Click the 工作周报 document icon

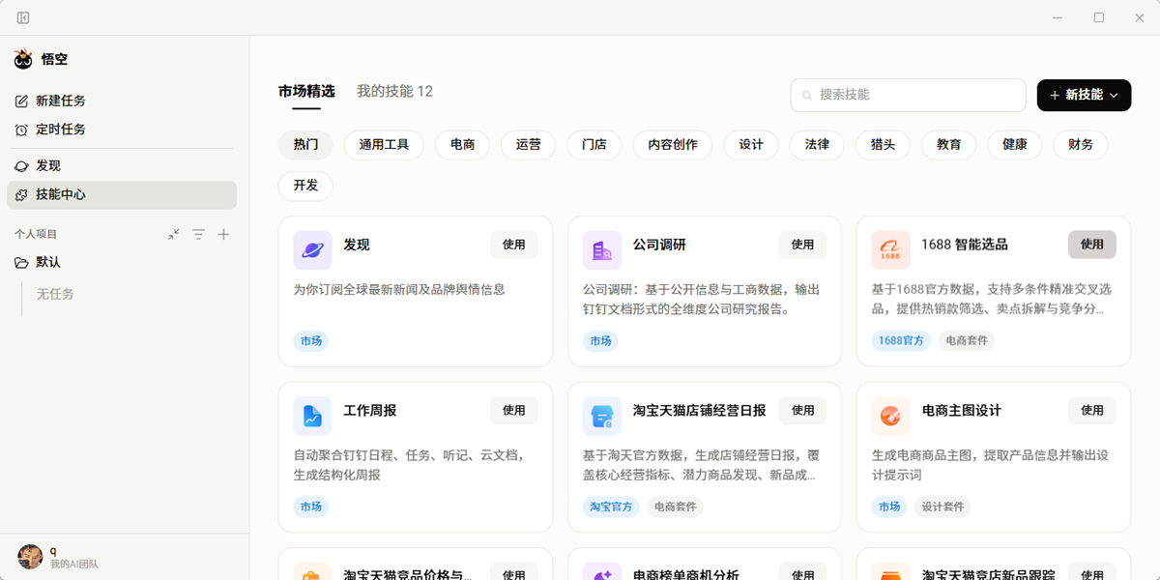pyautogui.click(x=312, y=416)
